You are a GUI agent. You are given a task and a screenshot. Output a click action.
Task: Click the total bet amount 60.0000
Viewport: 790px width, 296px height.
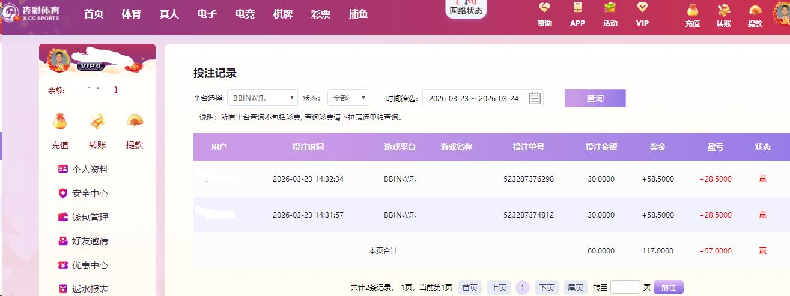(601, 251)
